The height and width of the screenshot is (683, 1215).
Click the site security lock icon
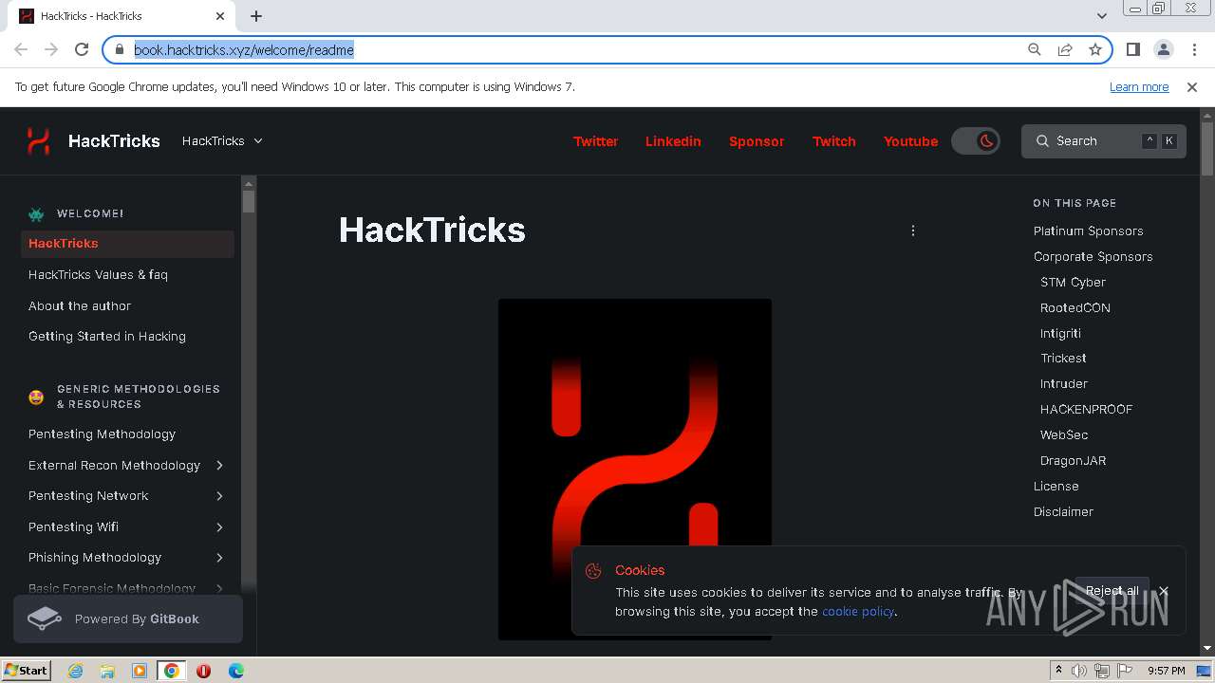coord(120,49)
